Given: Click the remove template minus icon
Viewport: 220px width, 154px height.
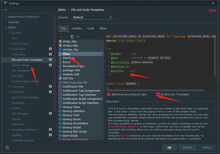Looking at the screenshot, I should point(67,37).
